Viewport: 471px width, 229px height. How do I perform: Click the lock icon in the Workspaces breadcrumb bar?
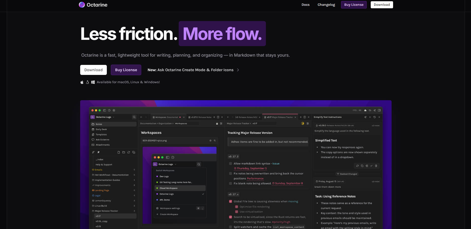tap(217, 124)
